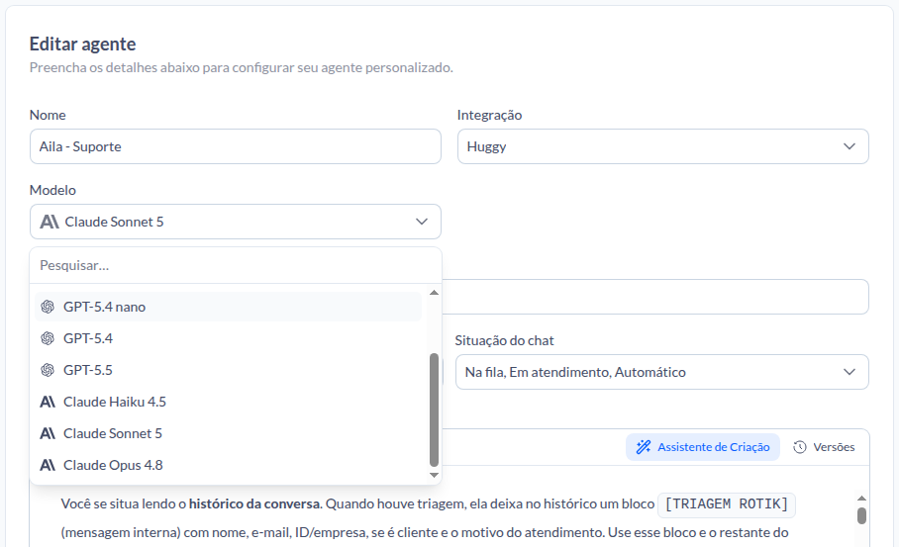
Task: Click the magic wand icon in Assistente de Criação
Action: 644,447
